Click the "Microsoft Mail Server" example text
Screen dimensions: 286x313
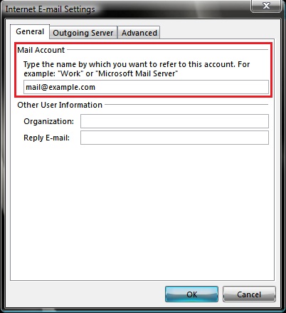point(138,73)
